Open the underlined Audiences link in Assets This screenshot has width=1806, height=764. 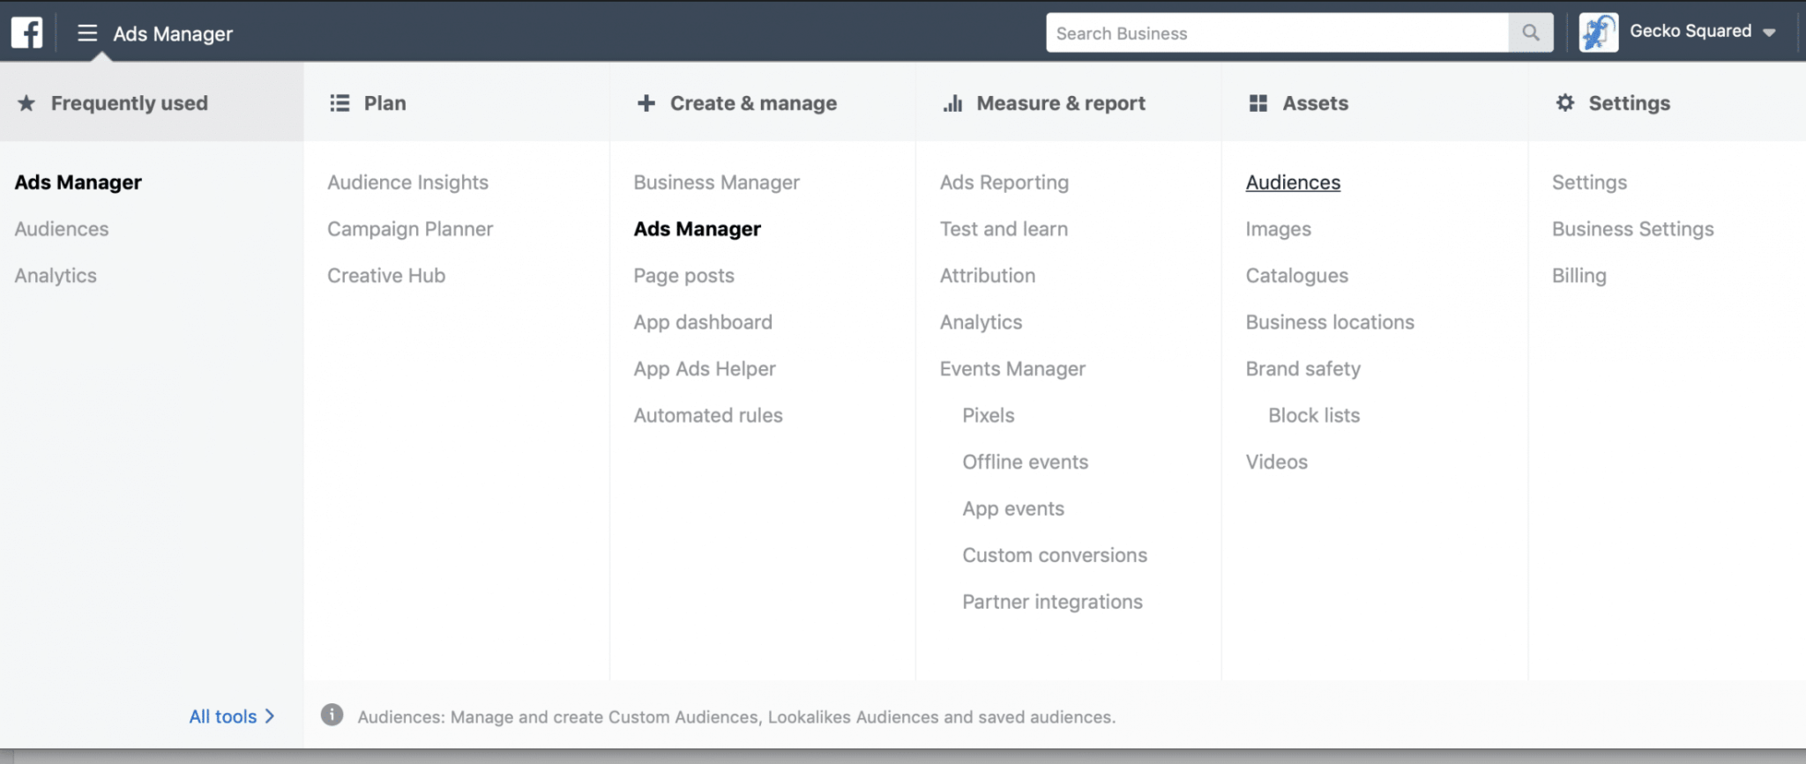point(1293,182)
